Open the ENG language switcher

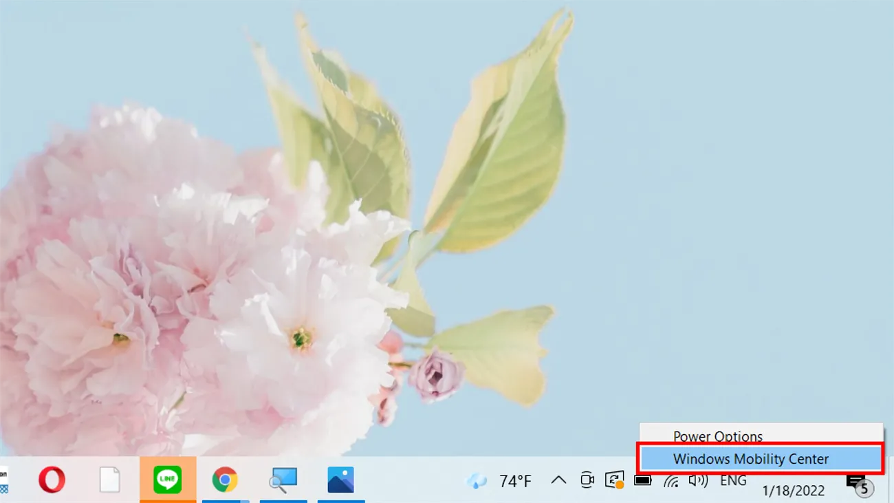733,480
